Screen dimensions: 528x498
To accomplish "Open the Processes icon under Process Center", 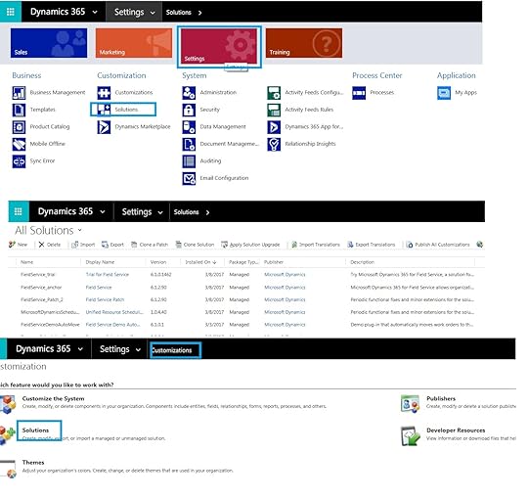I will pos(359,93).
